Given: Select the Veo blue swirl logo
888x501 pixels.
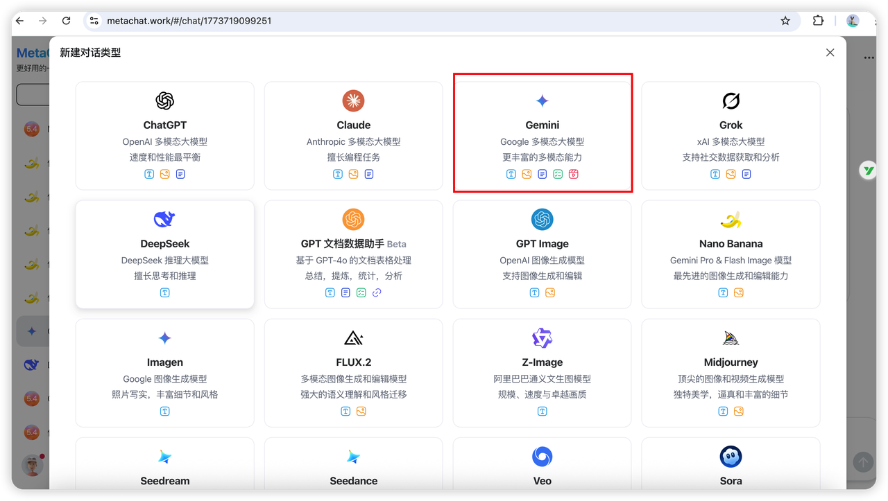Looking at the screenshot, I should click(543, 457).
